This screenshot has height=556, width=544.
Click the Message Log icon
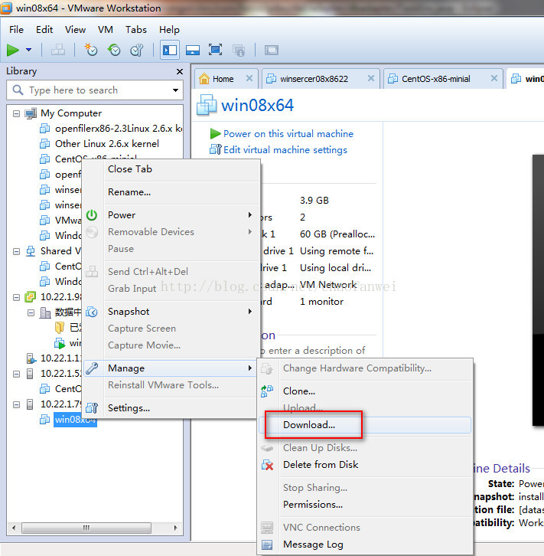(267, 545)
